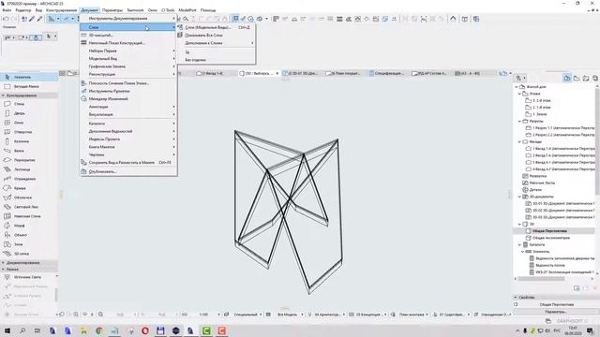Select the Roof (Крыша) tool
Image resolution: width=600 pixels, height=337 pixels.
(29, 188)
